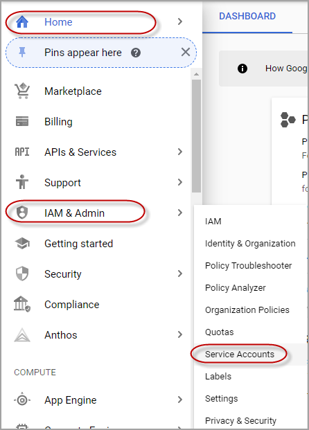
Task: Click the scrollbar up arrow
Action: tap(196, 74)
